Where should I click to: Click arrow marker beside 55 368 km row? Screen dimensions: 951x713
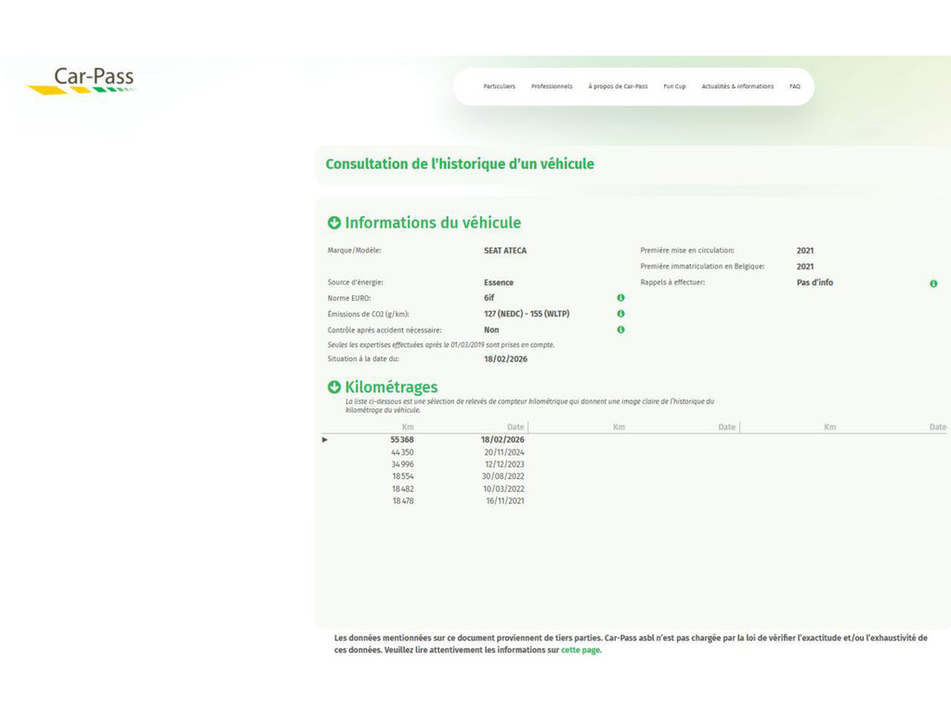pos(325,439)
